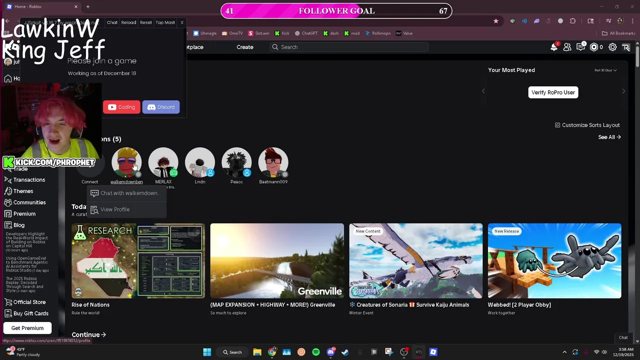Open MERLAX friend avatar
Screen dimensions: 640x360
tap(163, 162)
